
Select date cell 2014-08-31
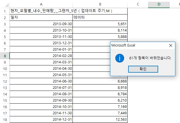coord(41,94)
